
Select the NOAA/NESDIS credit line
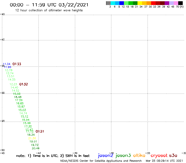coord(101,161)
